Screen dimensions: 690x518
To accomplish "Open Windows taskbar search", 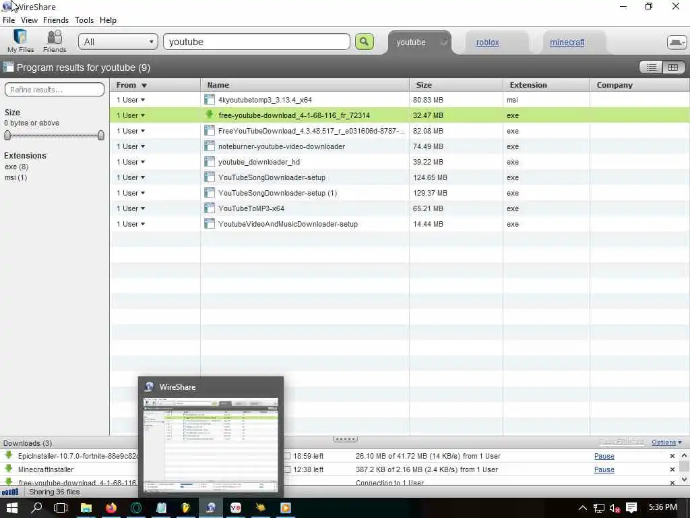I will tap(36, 508).
